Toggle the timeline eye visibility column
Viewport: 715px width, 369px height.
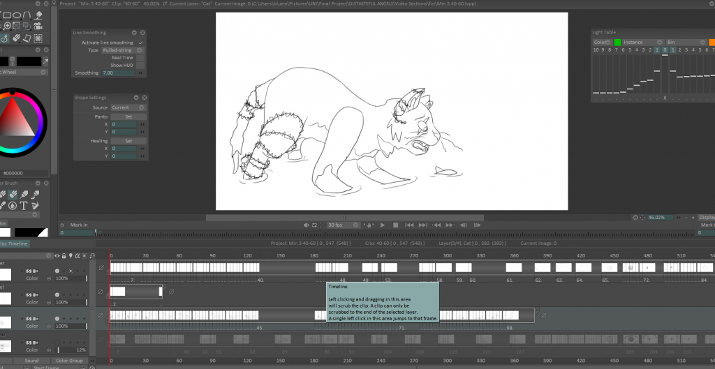pos(57,256)
